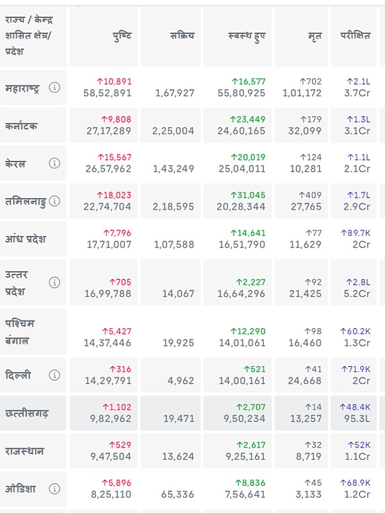The width and height of the screenshot is (385, 513).
Task: Sort by मृत column header
Action: click(314, 36)
